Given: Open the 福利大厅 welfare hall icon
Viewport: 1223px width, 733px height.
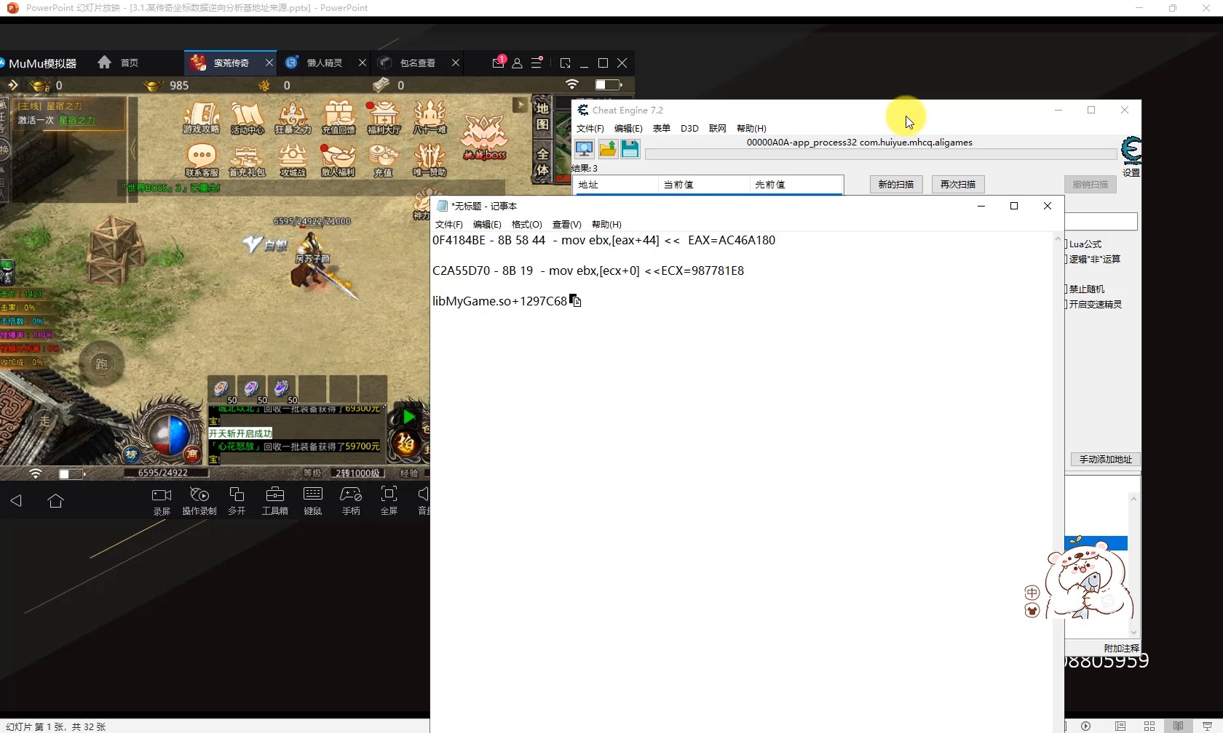Looking at the screenshot, I should (384, 119).
